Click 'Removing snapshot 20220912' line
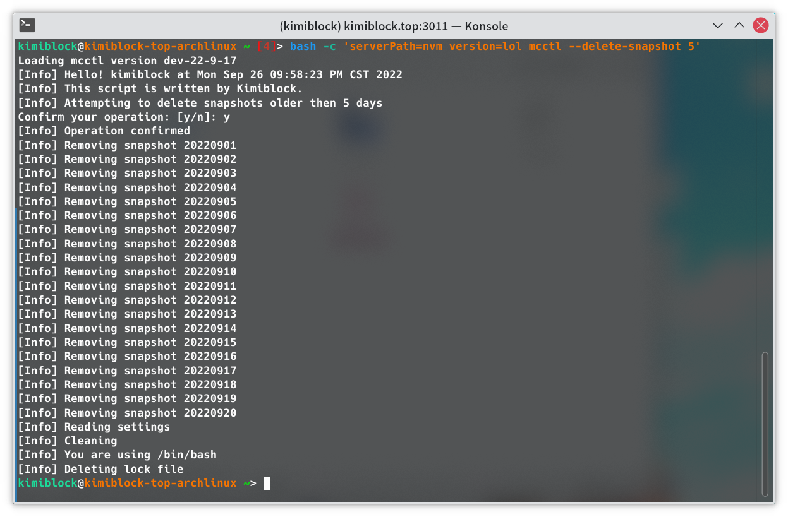Screen dimensions: 788x517 (x=127, y=300)
